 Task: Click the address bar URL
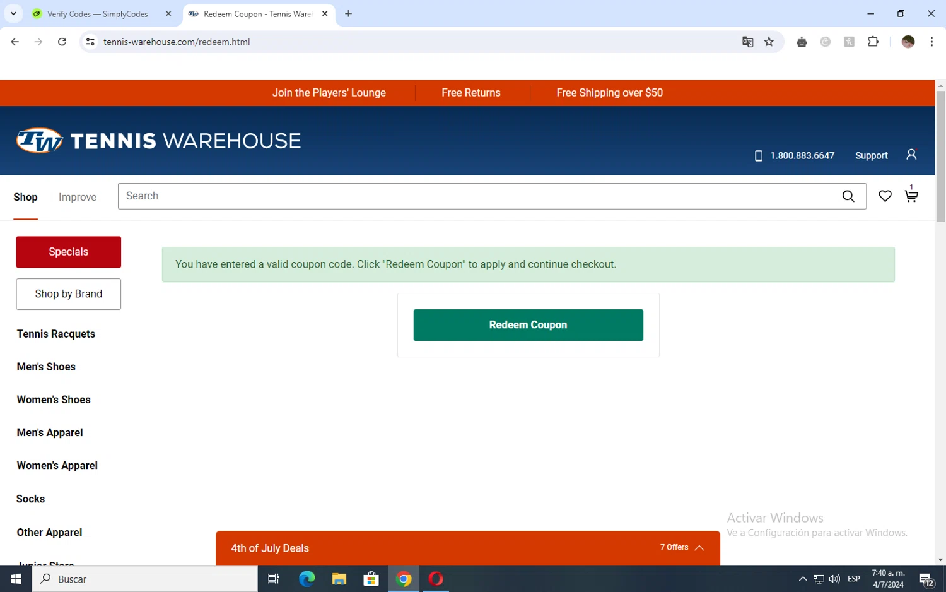point(177,42)
